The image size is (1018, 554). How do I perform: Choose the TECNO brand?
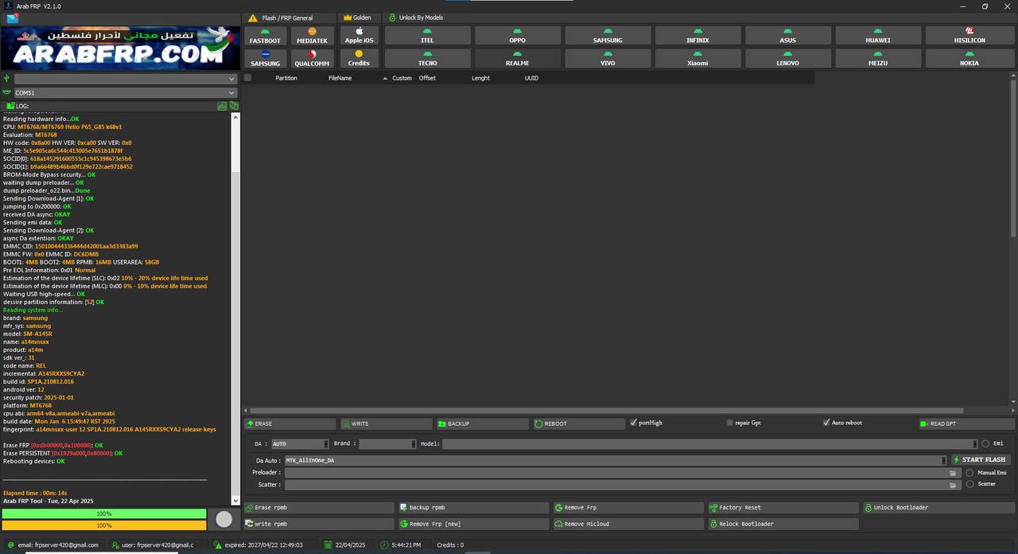coord(428,59)
